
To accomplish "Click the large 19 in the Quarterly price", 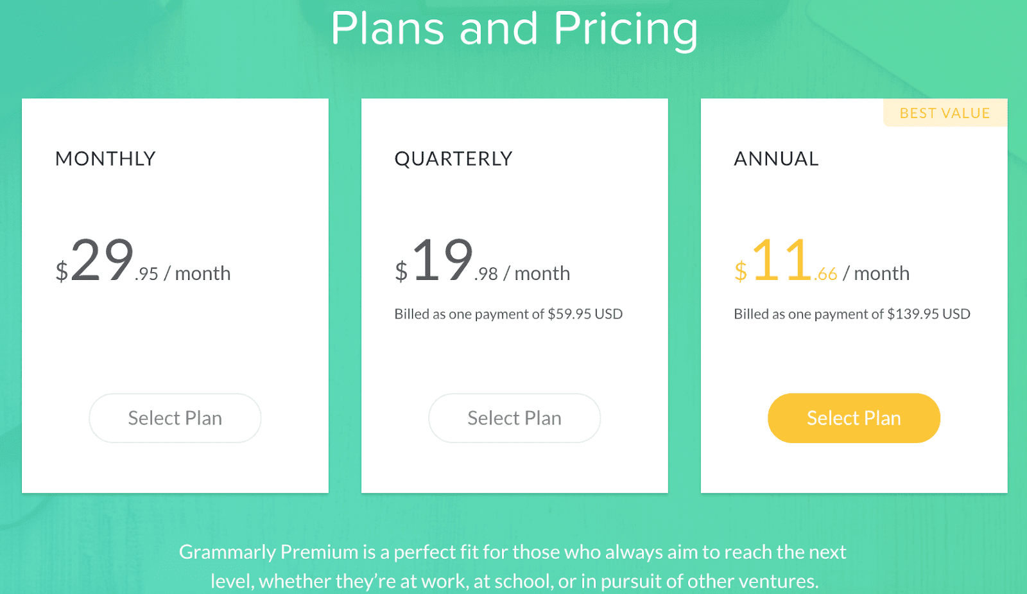I will coord(442,260).
